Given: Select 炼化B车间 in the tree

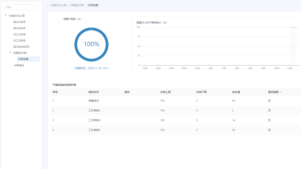Looking at the screenshot, I should click(x=20, y=28).
